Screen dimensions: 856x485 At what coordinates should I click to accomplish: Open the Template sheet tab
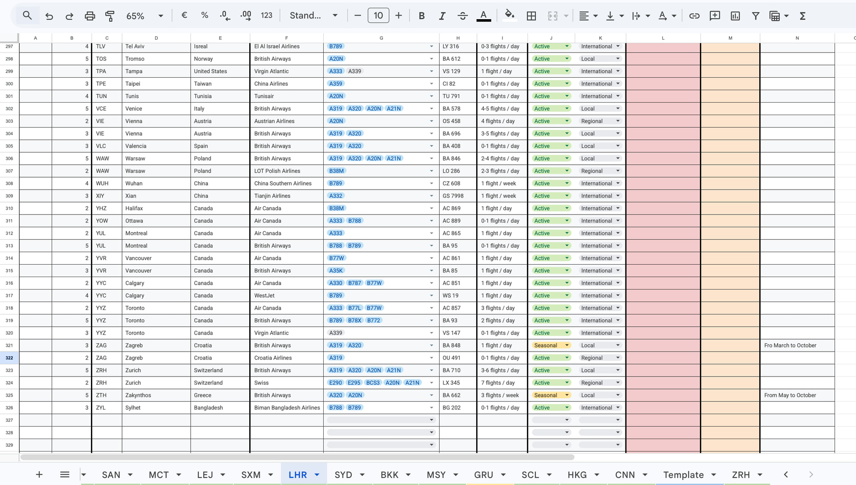click(x=683, y=475)
